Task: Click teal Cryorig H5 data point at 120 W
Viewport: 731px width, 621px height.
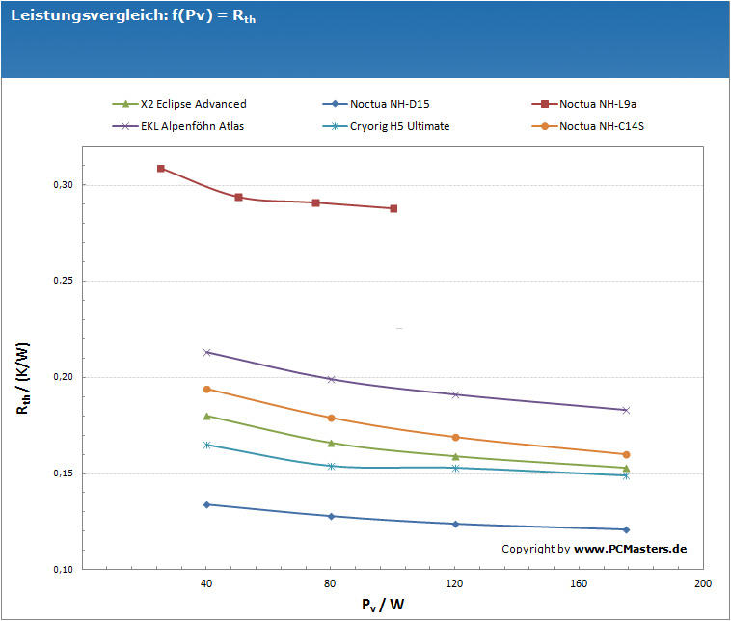Action: [x=456, y=468]
